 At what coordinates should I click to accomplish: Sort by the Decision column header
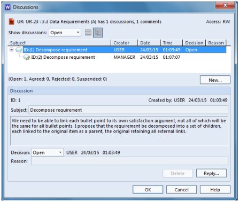(x=194, y=43)
